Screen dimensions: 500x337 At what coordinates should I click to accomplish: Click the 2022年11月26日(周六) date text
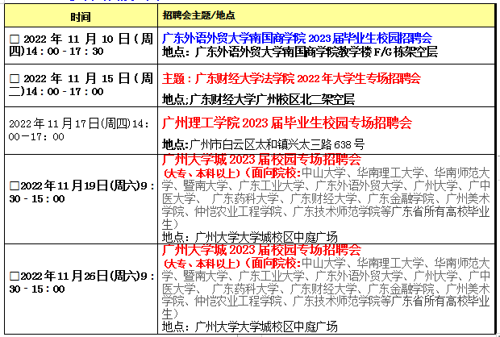click(x=82, y=282)
